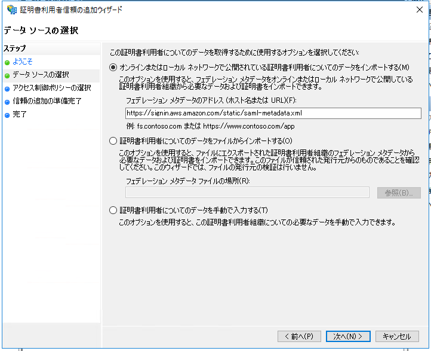Select the 信頼の追加の準備完了 step
Image resolution: width=431 pixels, height=351 pixels.
pos(47,101)
